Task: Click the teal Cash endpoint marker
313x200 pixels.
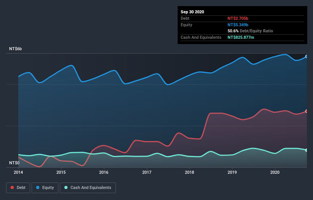Action: coord(307,150)
